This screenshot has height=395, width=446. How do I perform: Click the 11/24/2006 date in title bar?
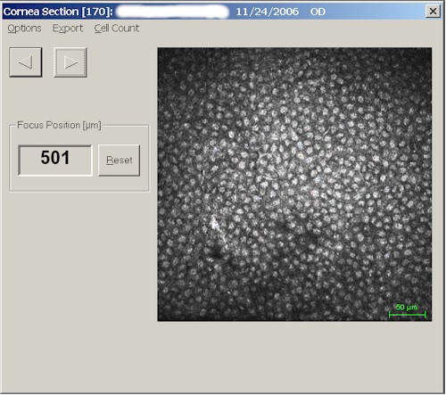click(x=268, y=12)
